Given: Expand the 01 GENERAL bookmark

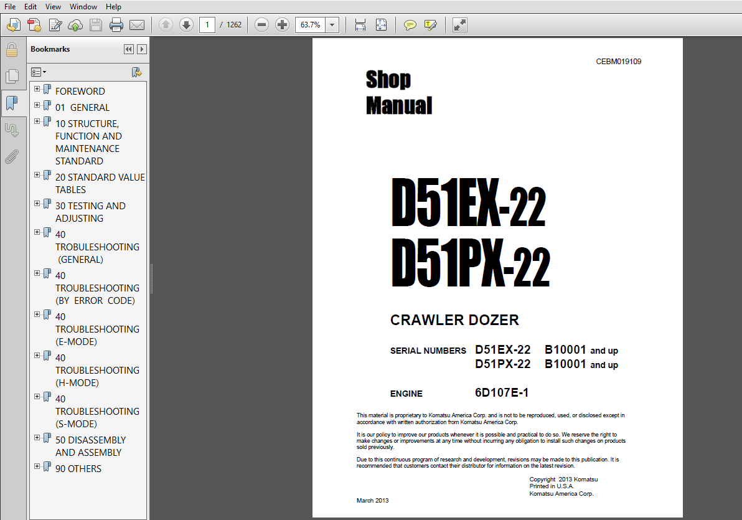Looking at the screenshot, I should 37,105.
